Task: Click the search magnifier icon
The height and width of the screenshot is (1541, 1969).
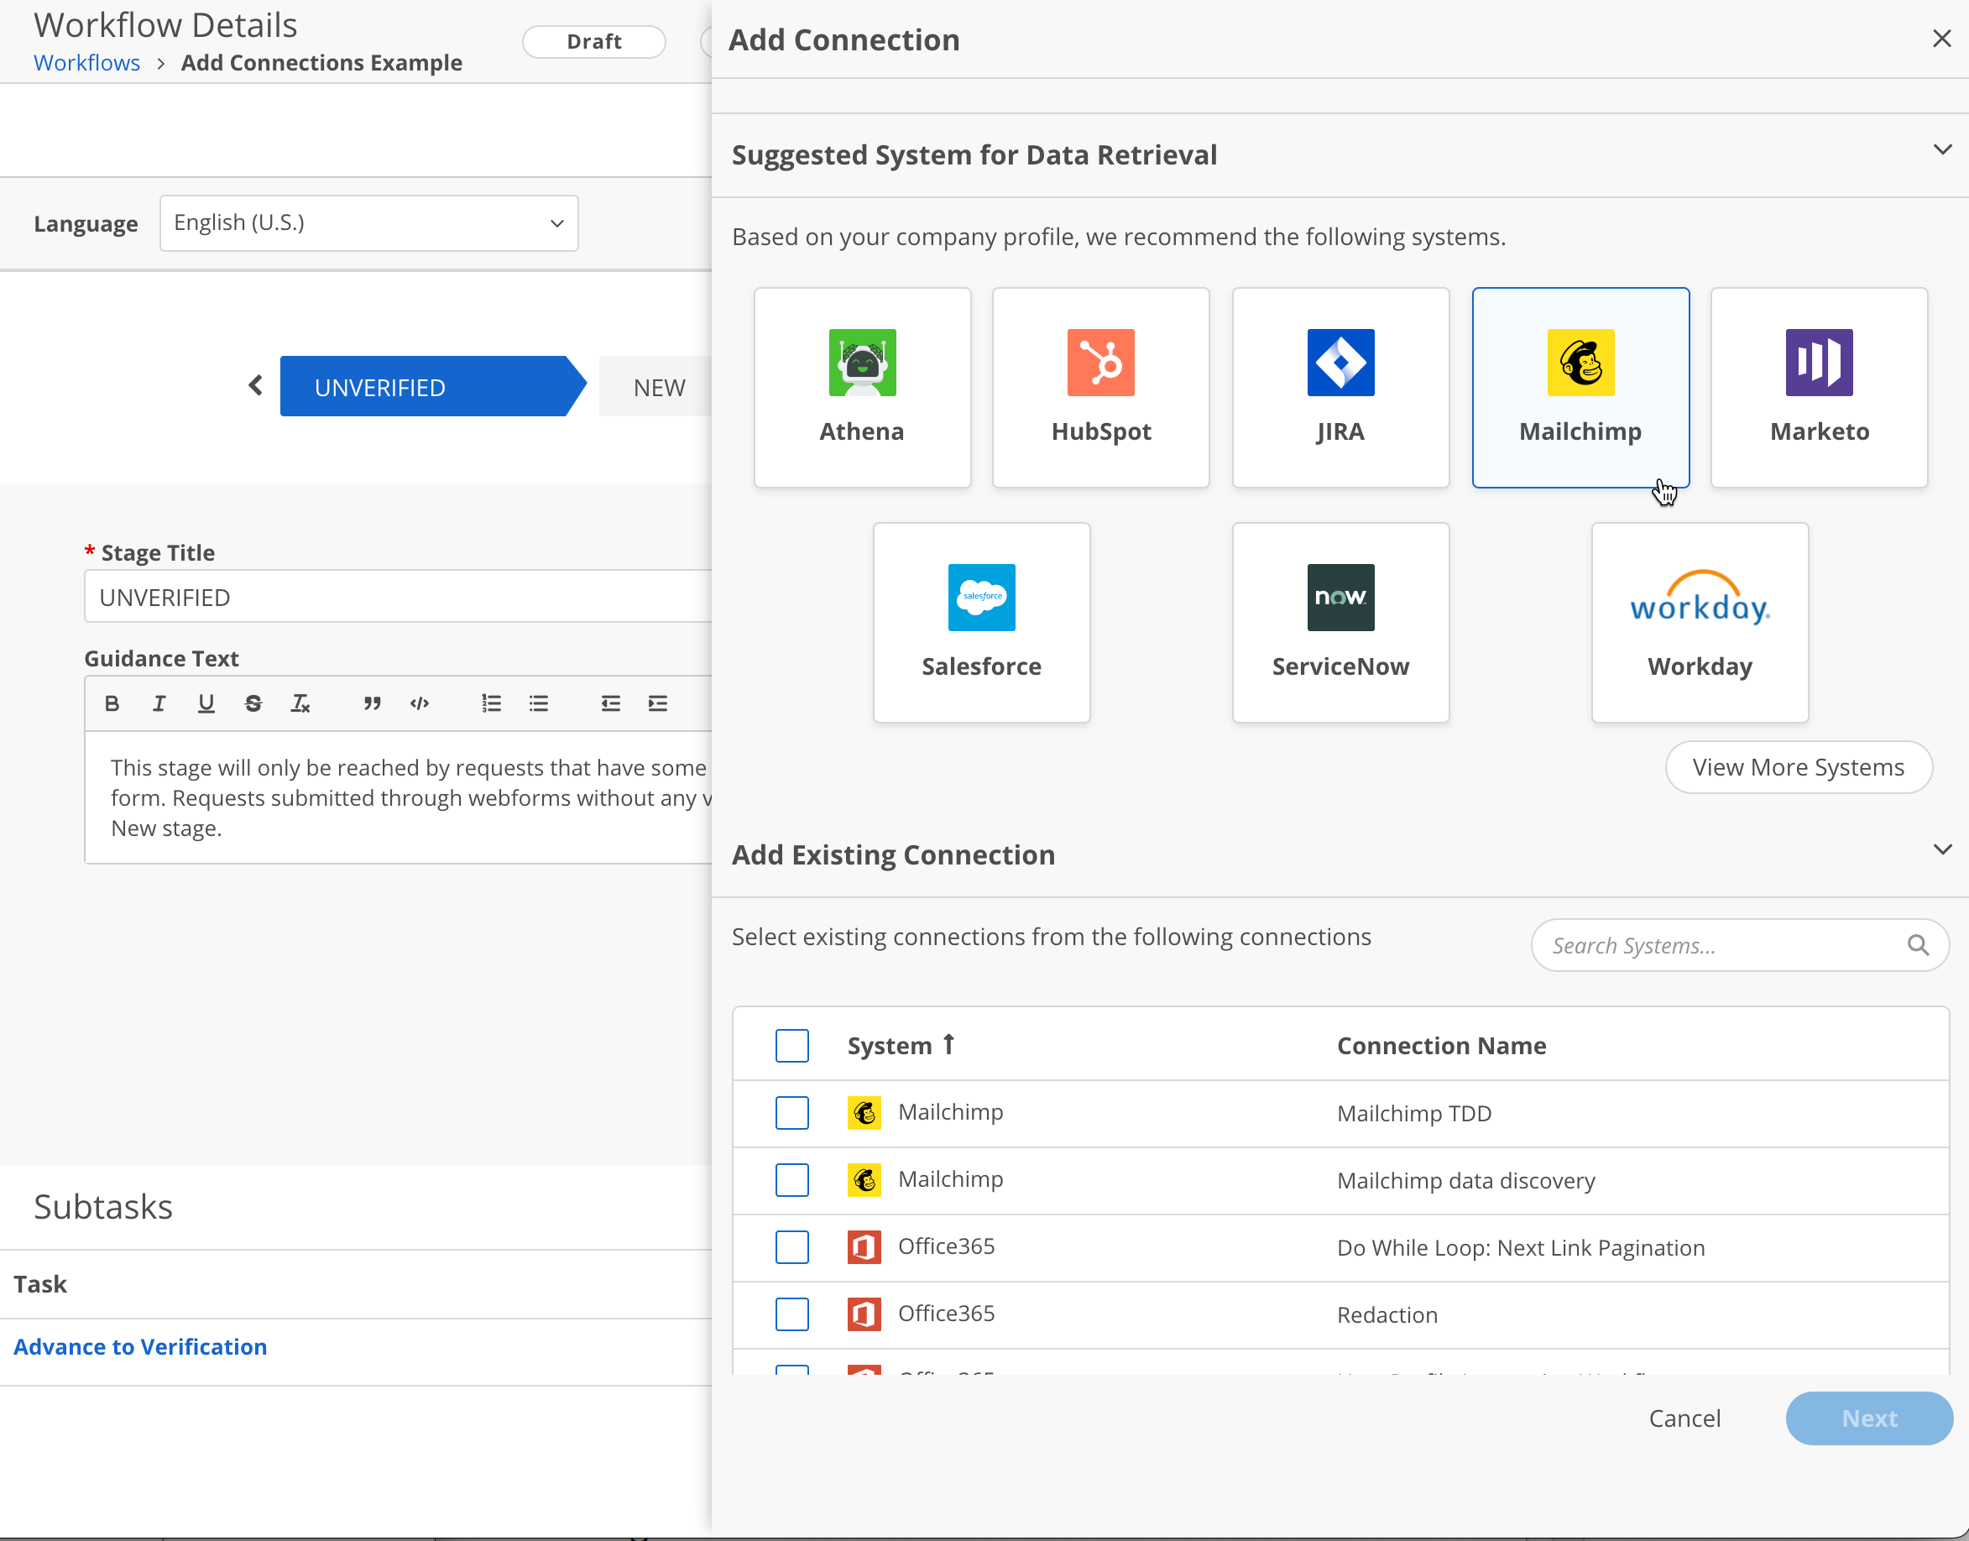Action: tap(1918, 944)
